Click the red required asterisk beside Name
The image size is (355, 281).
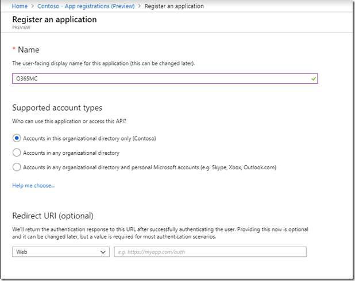point(14,49)
